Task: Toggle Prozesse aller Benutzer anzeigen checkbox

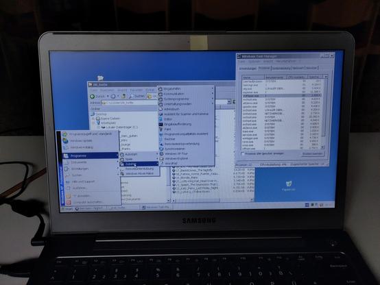Action: 243,153
